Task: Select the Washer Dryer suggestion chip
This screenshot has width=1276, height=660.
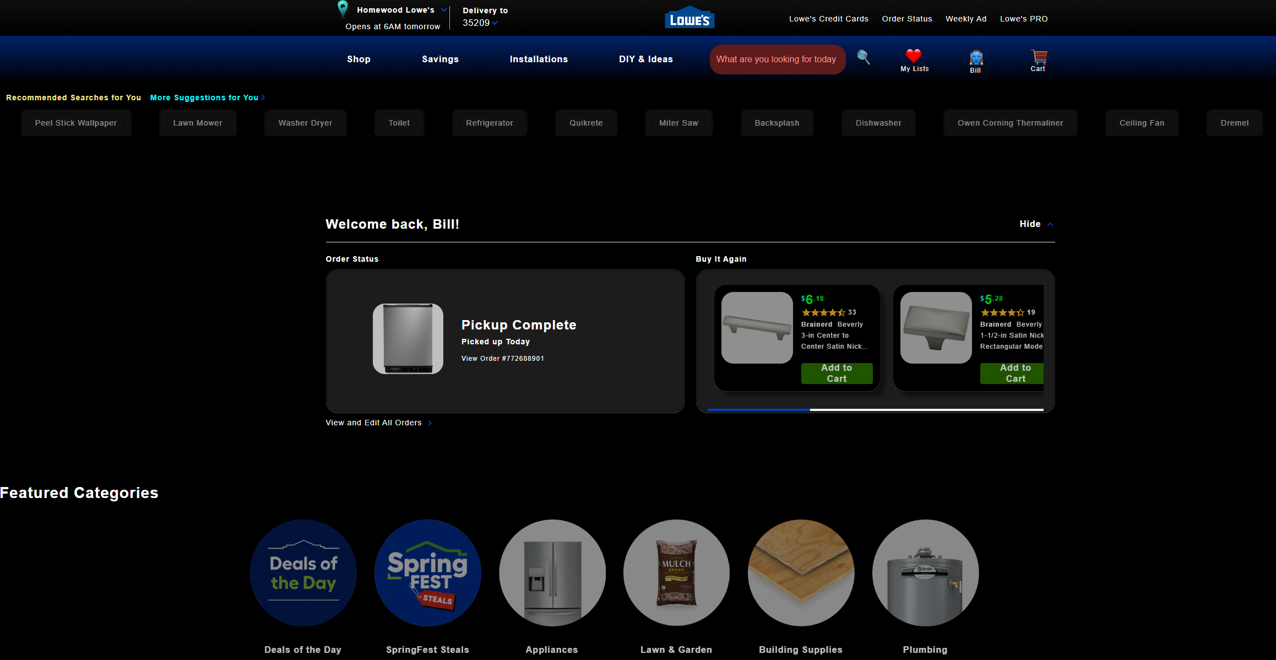Action: pos(305,123)
